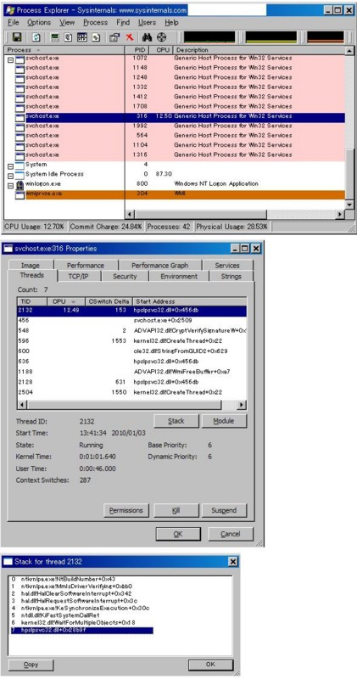Viewport: 357px width, 679px height.
Task: Switch to the TCP/IP tab
Action: [78, 277]
